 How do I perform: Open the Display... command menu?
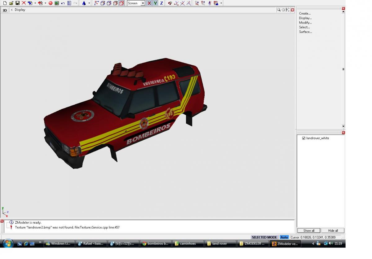tap(305, 18)
